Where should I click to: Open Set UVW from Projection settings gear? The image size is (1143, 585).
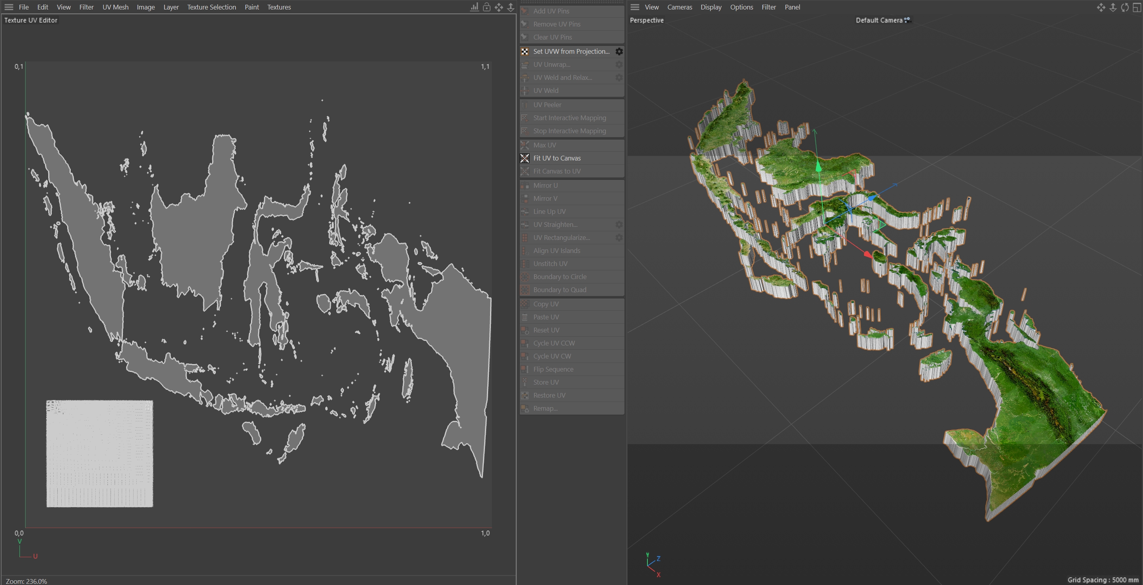pos(619,51)
